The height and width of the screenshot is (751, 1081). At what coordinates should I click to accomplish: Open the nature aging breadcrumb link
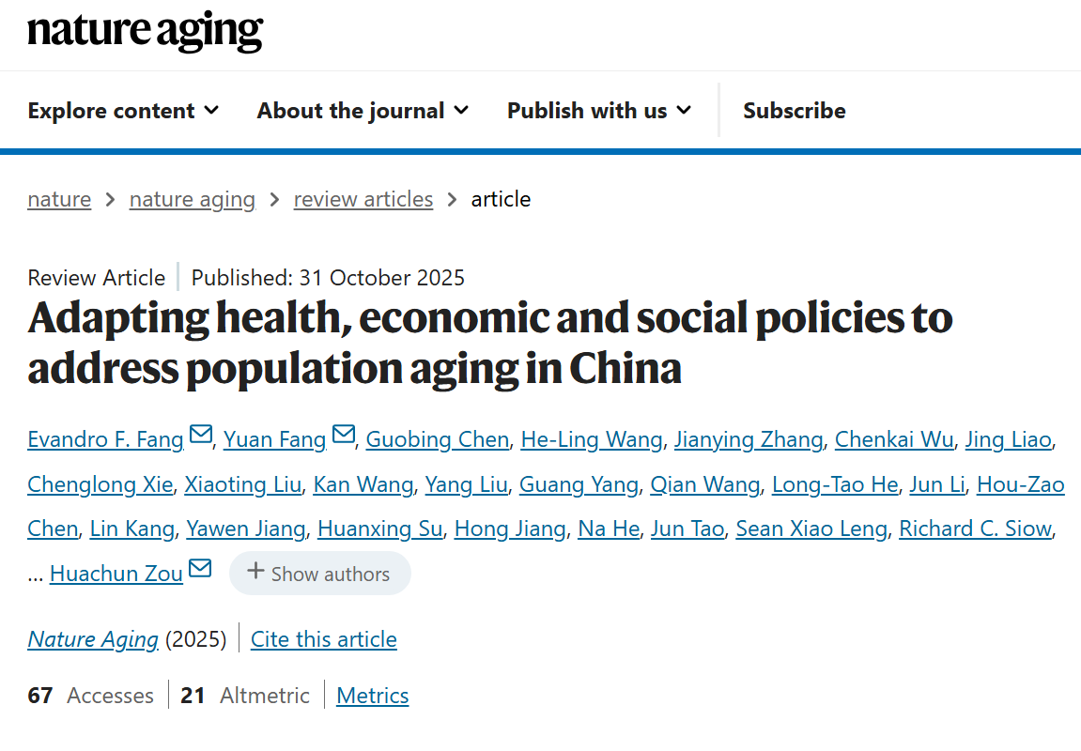pyautogui.click(x=193, y=199)
